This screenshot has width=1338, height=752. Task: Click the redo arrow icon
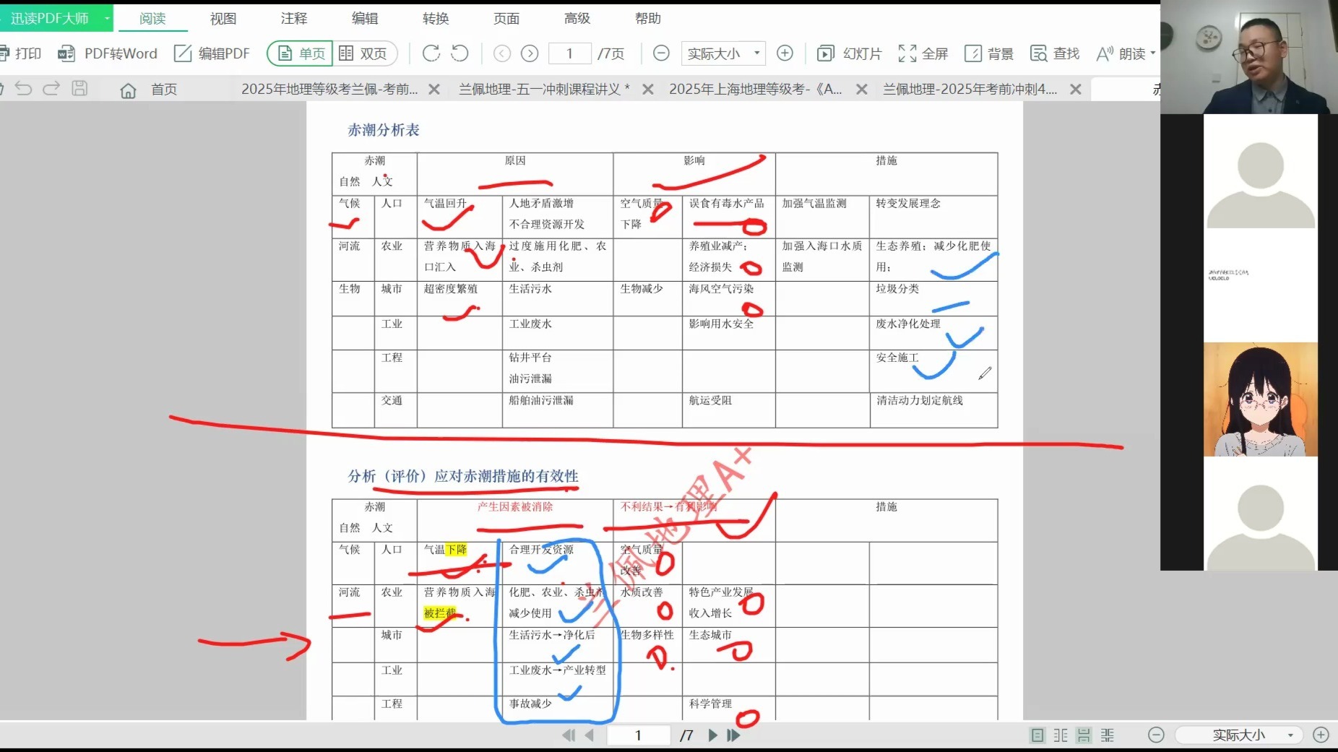point(51,89)
